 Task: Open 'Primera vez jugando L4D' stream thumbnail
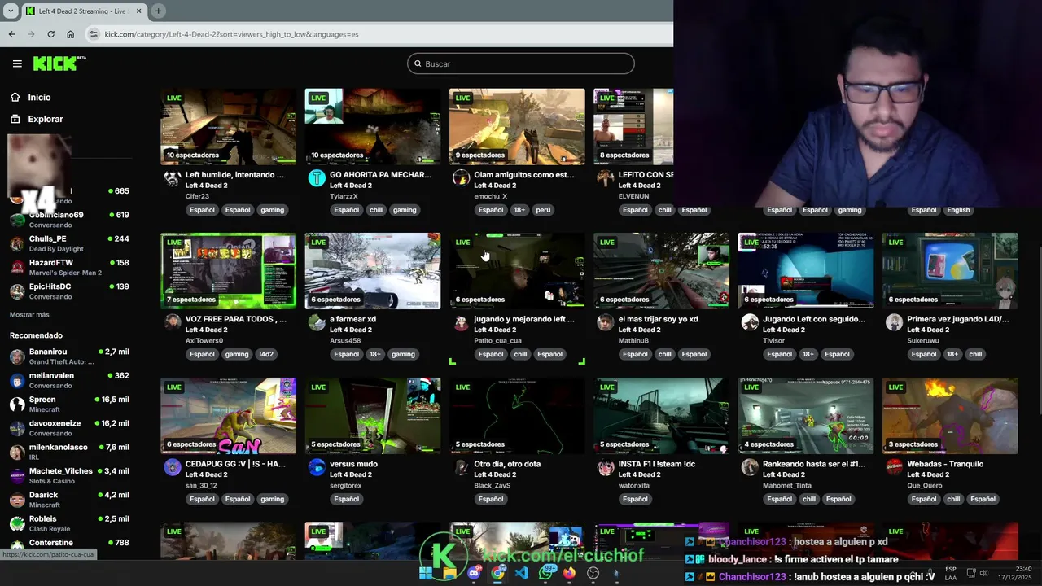point(950,271)
